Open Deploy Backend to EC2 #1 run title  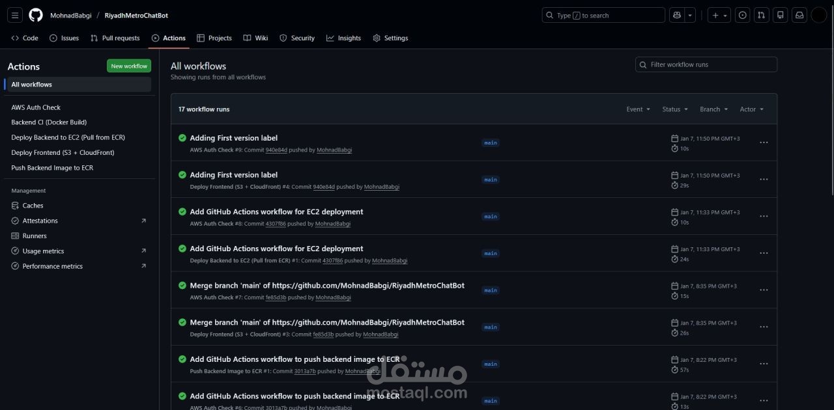click(276, 249)
